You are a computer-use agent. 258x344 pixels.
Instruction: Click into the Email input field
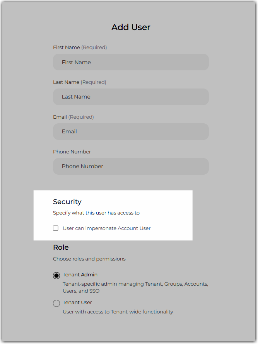pos(131,131)
